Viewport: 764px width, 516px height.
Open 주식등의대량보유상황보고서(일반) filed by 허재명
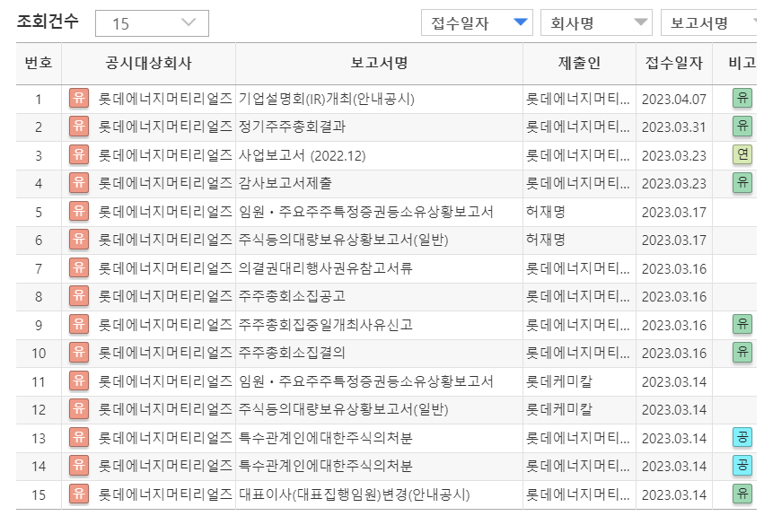tap(344, 240)
